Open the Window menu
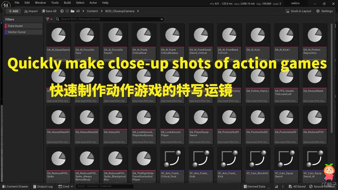Screen dimensions: 338x190 (40, 3)
